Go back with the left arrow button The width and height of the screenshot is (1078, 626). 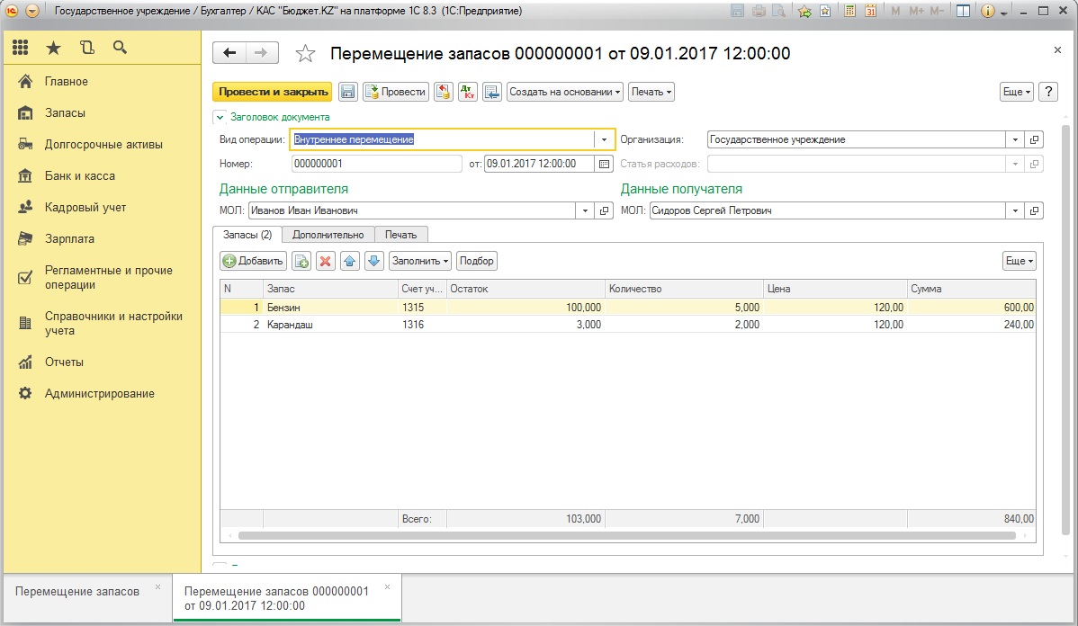[x=229, y=53]
